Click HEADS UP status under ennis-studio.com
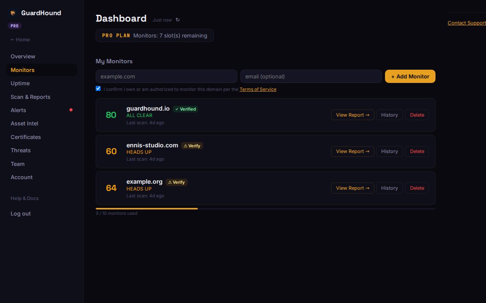Viewport: 486px width, 303px height. (x=139, y=152)
